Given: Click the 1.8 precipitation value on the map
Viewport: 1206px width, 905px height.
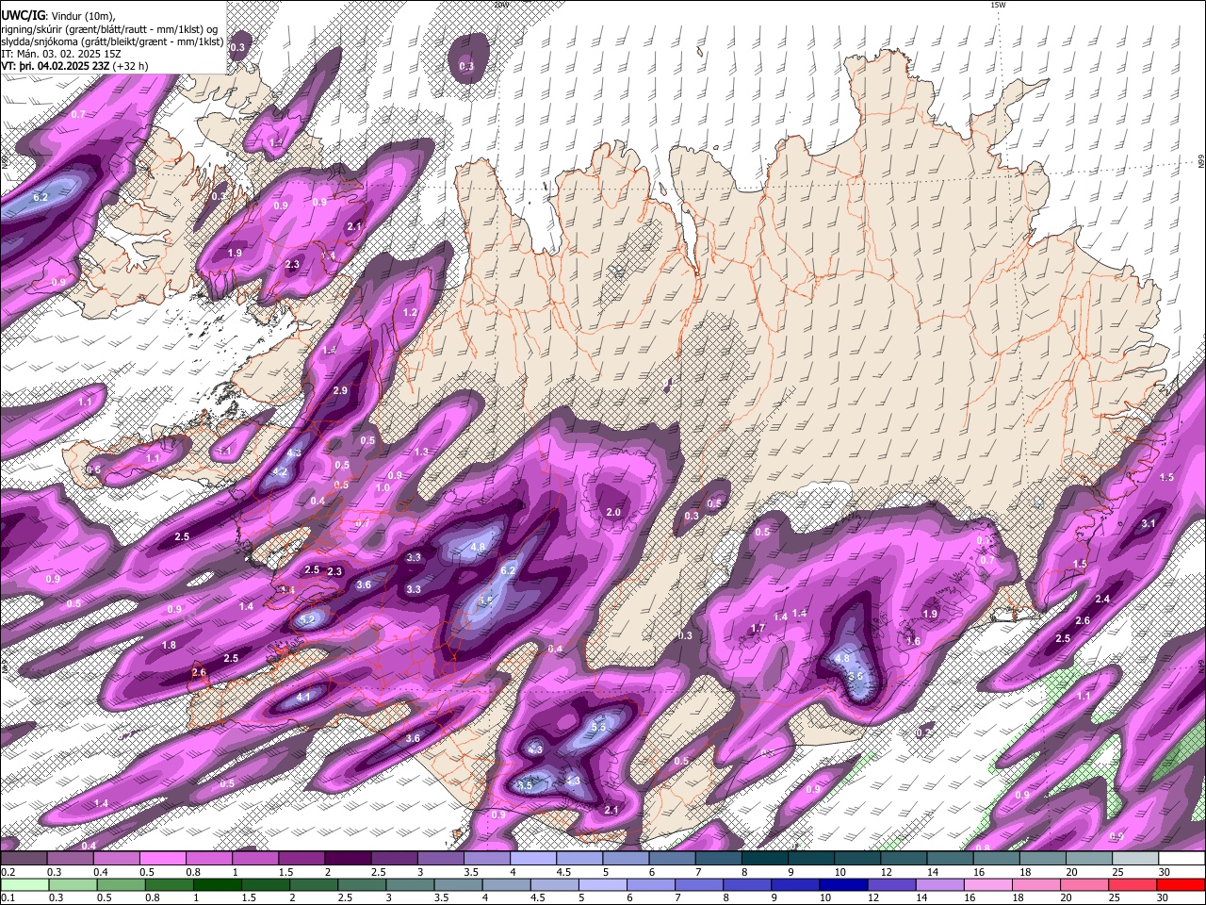Looking at the screenshot, I should click(169, 645).
